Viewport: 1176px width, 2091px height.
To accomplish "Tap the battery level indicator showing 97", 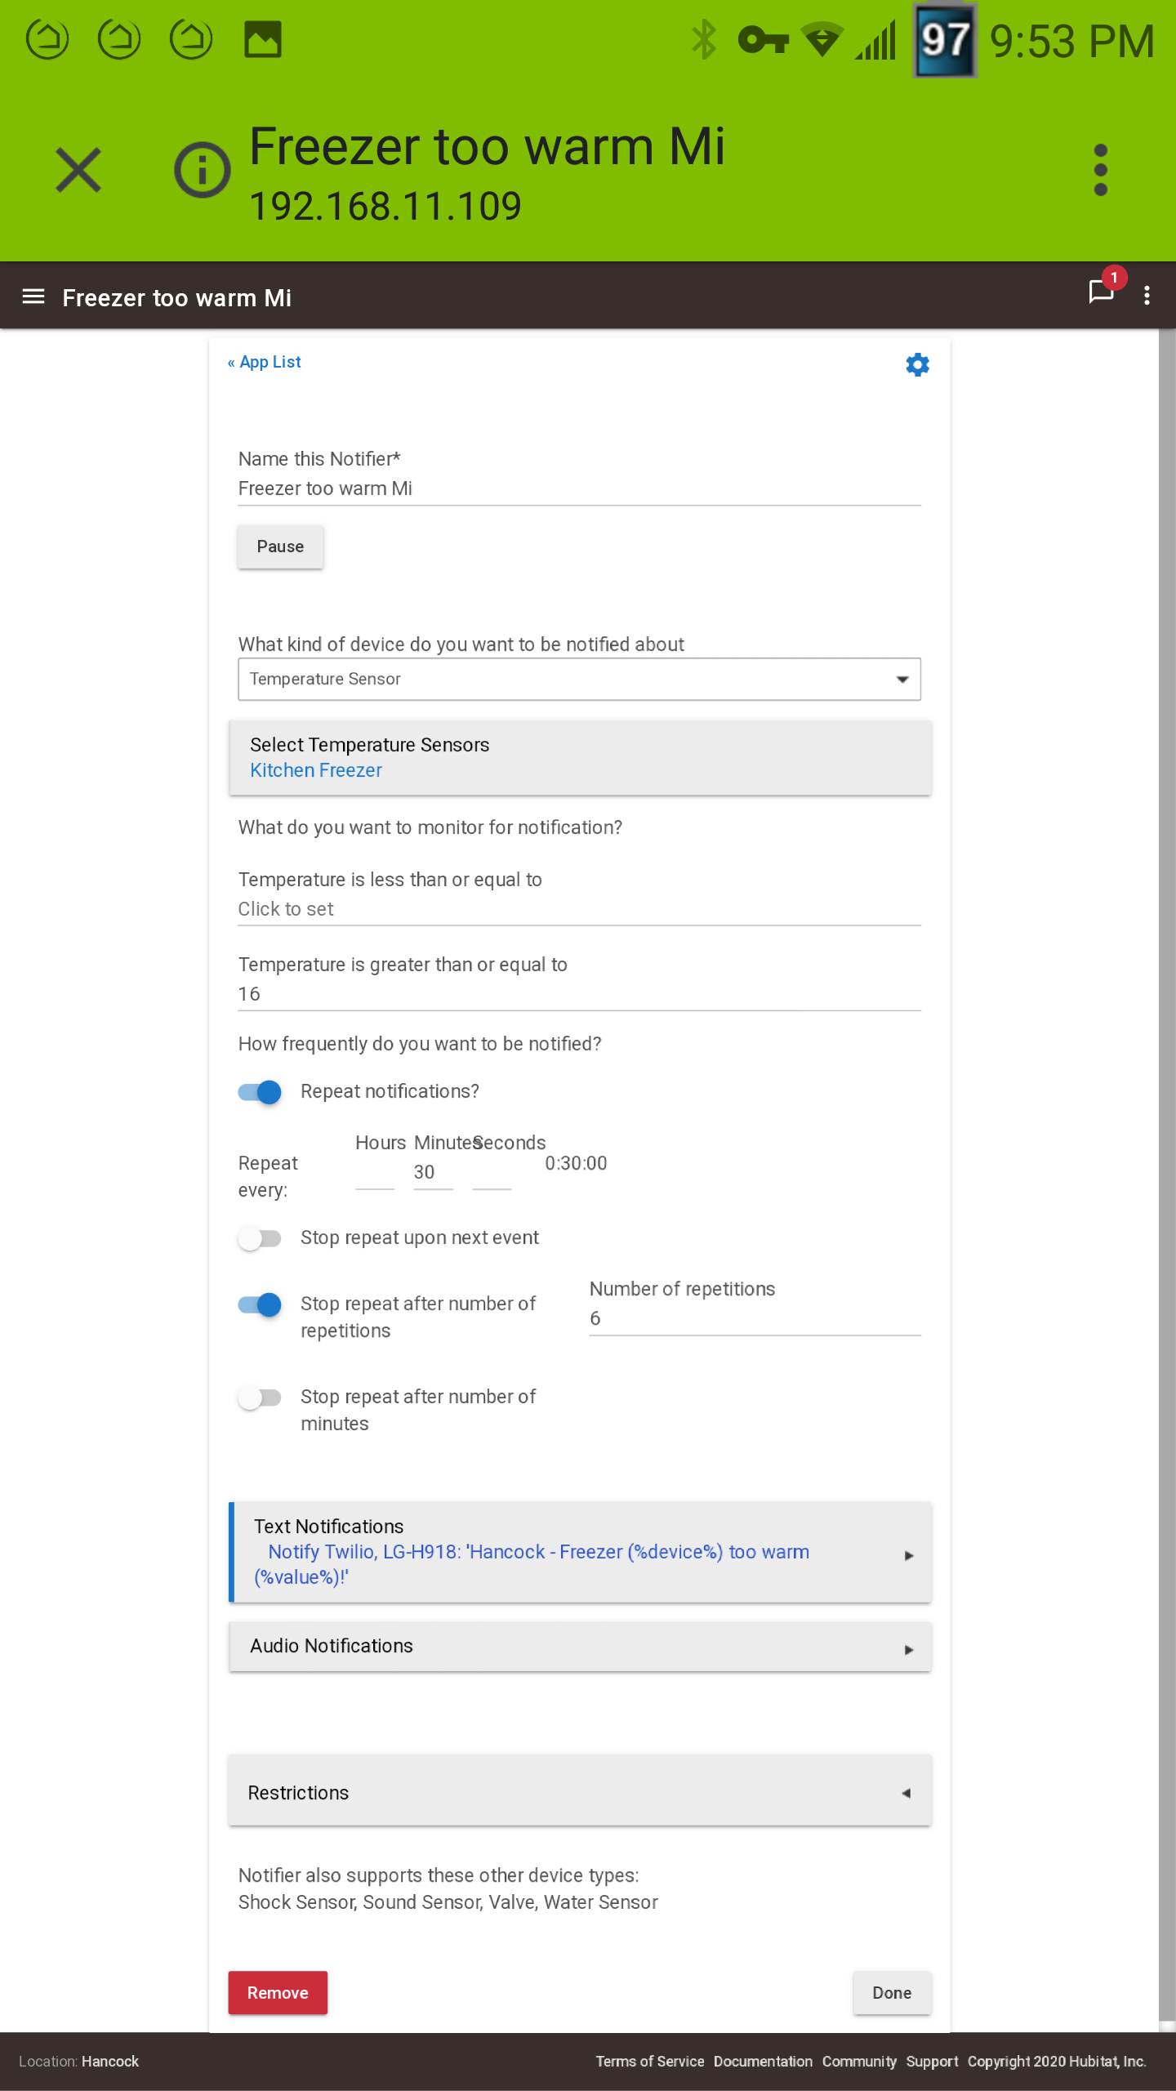I will [945, 40].
